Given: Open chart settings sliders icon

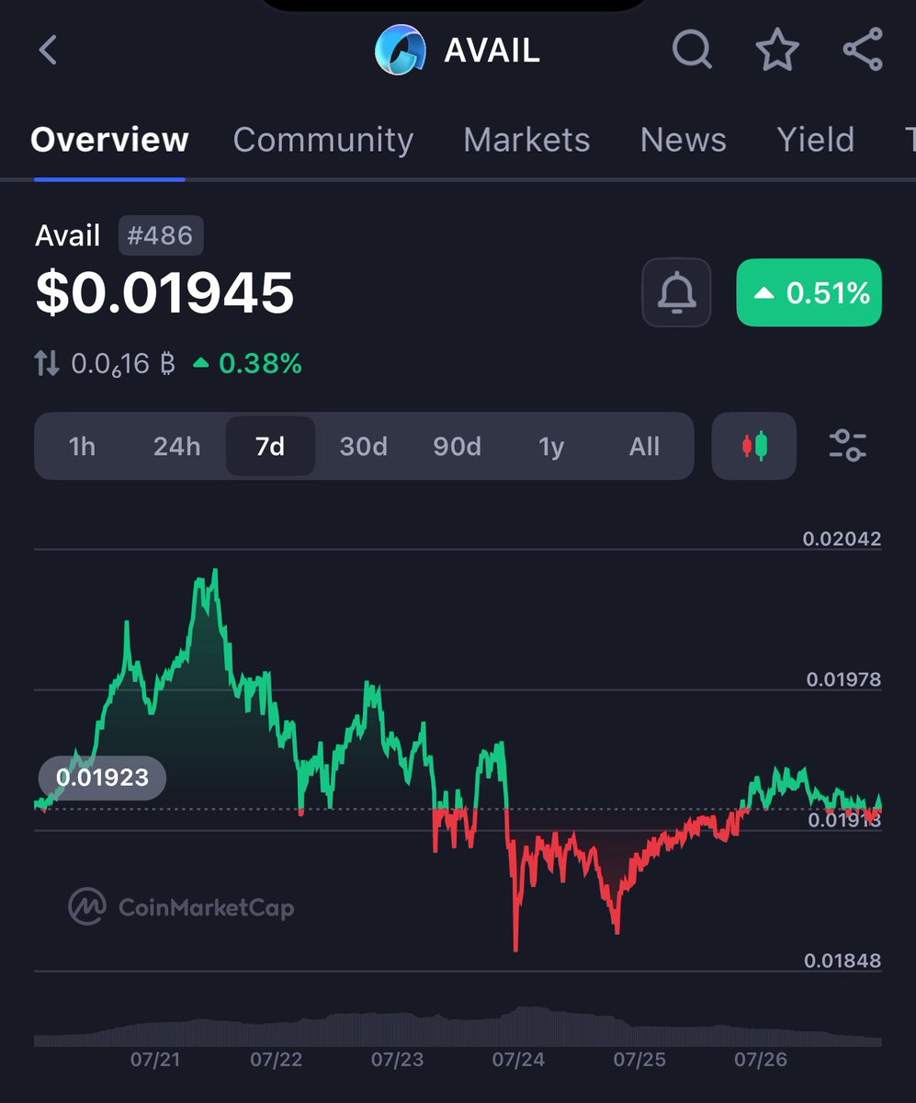Looking at the screenshot, I should [x=847, y=446].
